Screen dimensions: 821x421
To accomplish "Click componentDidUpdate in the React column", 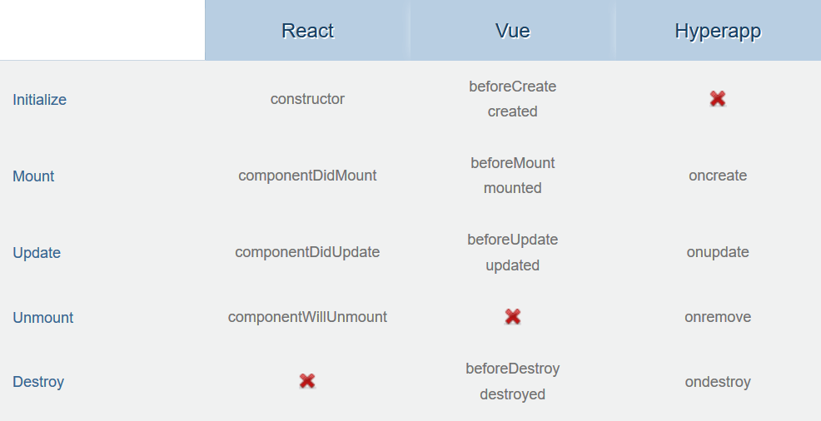I will [x=307, y=252].
